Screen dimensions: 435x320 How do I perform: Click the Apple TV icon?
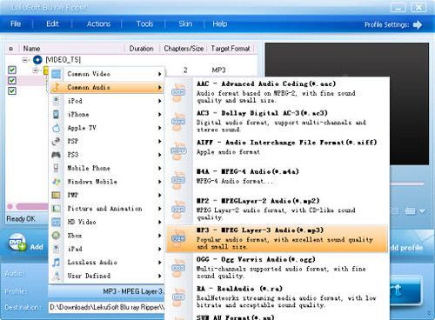57,128
